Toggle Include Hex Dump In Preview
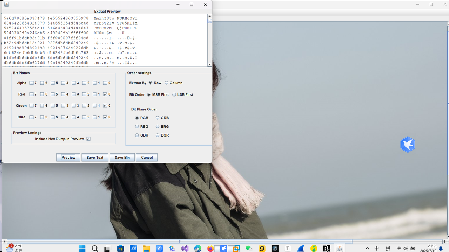The width and height of the screenshot is (449, 252). point(88,139)
